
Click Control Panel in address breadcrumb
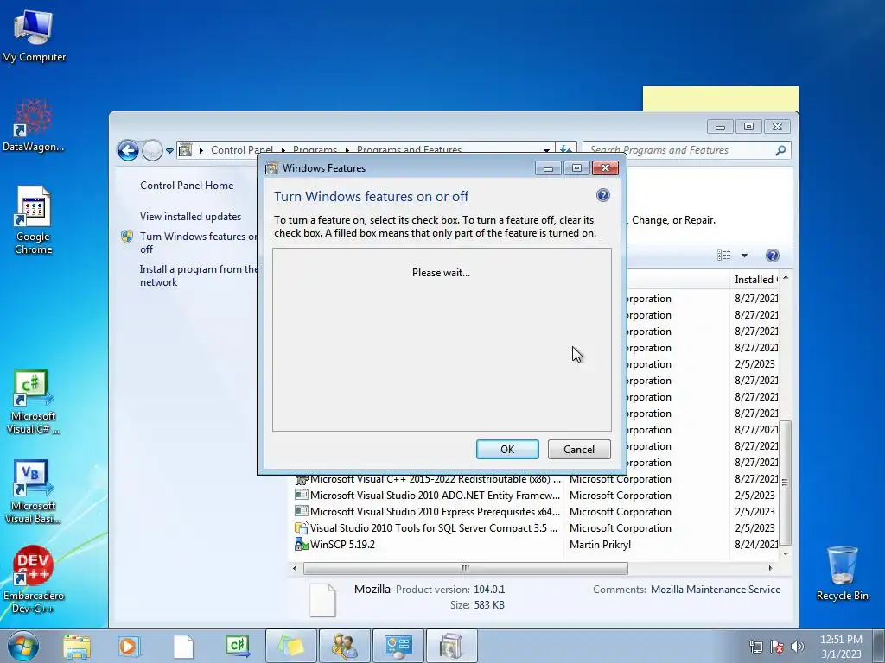[242, 150]
